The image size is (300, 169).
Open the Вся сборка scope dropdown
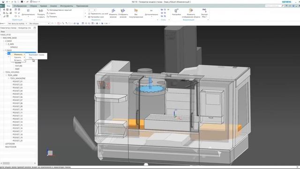point(39,23)
